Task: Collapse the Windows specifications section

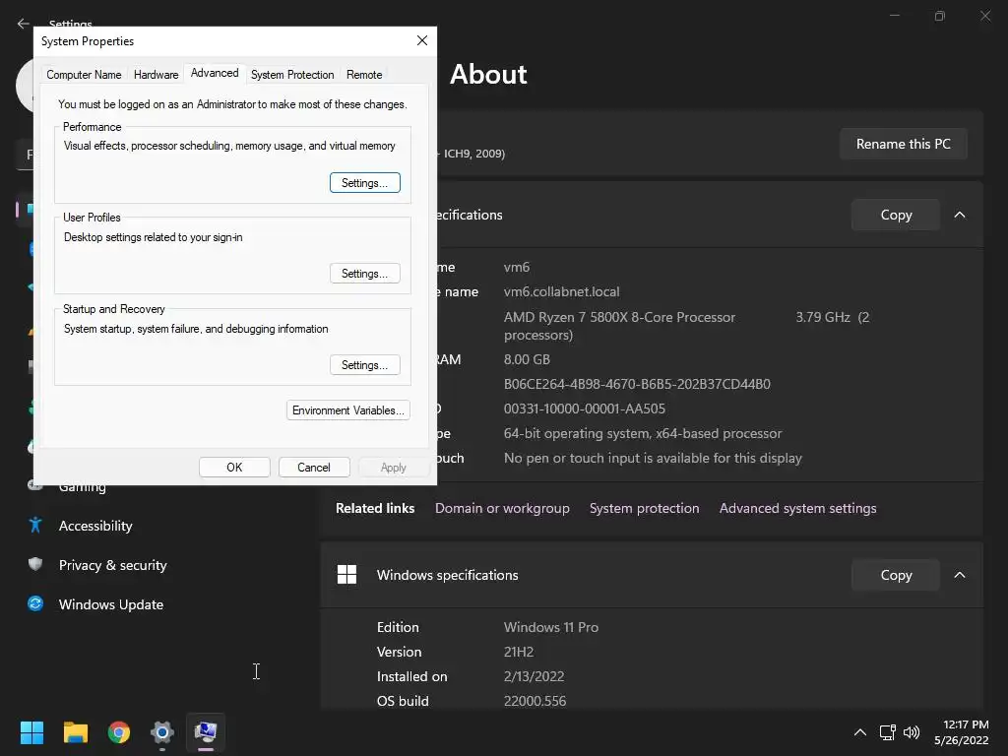Action: [x=959, y=575]
